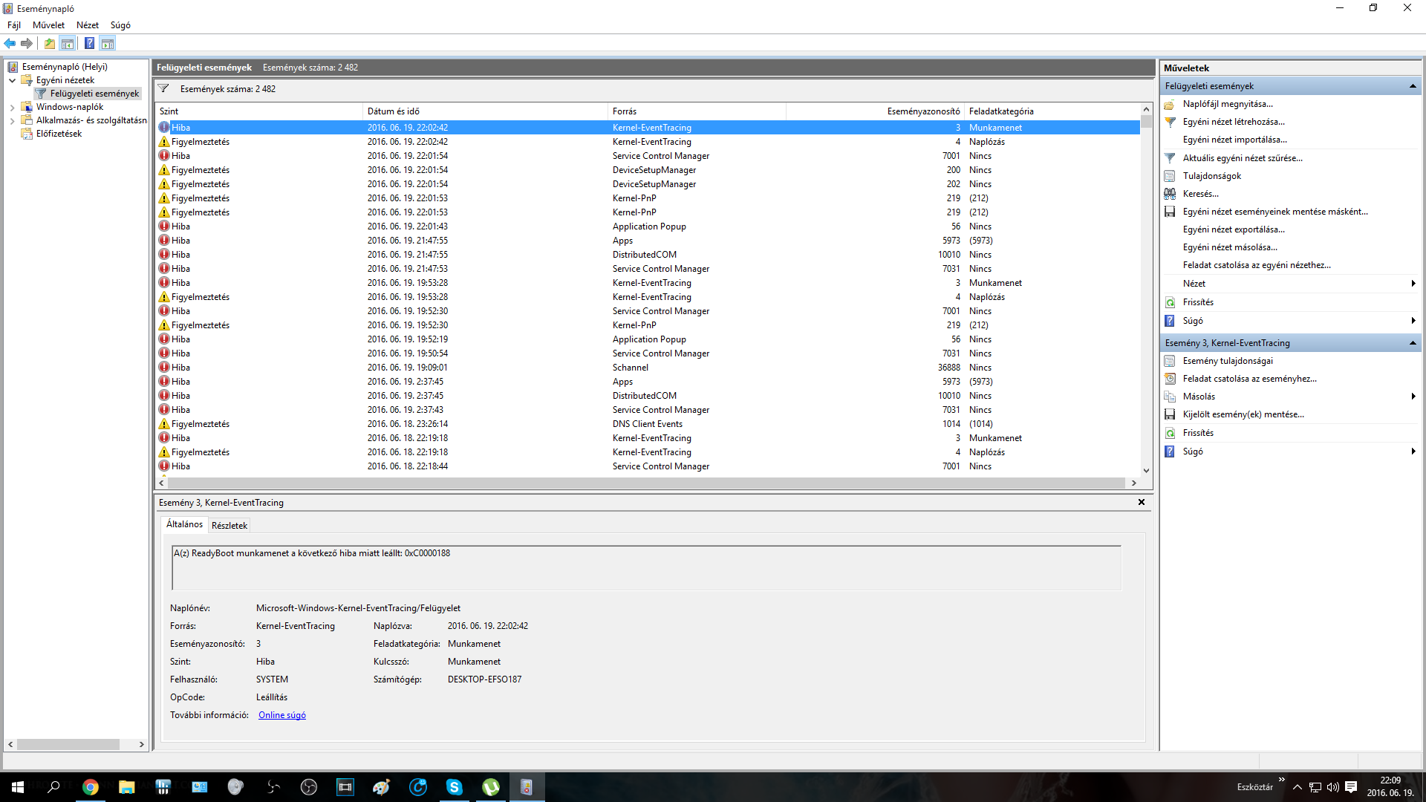Open Keresés (Find) binoculars action
The image size is (1426, 802).
point(1200,194)
